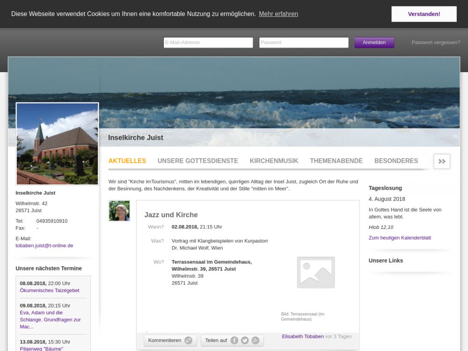This screenshot has height=351, width=468.
Task: Click the Kommentieren button with pencil icon
Action: coord(169,340)
